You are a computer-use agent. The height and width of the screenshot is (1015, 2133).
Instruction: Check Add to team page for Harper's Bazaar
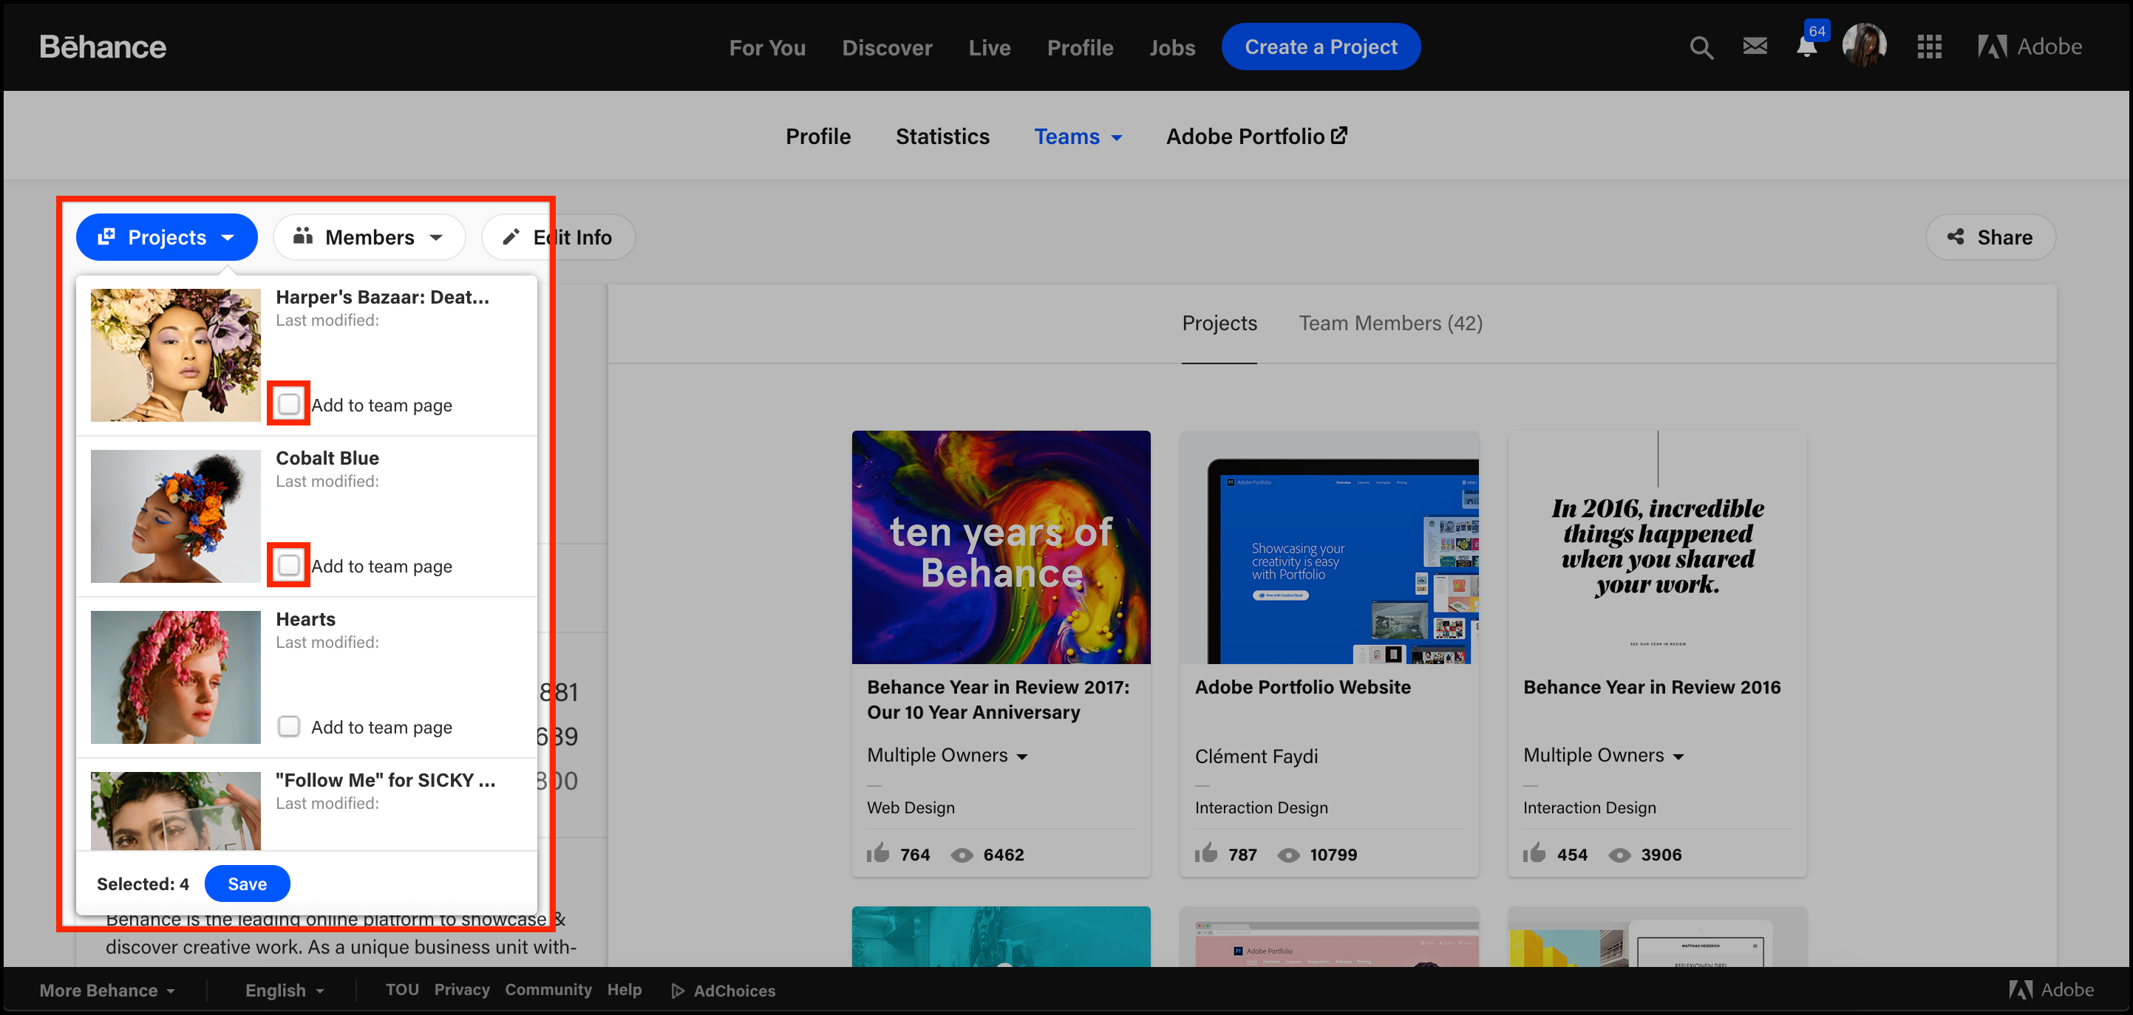point(288,404)
